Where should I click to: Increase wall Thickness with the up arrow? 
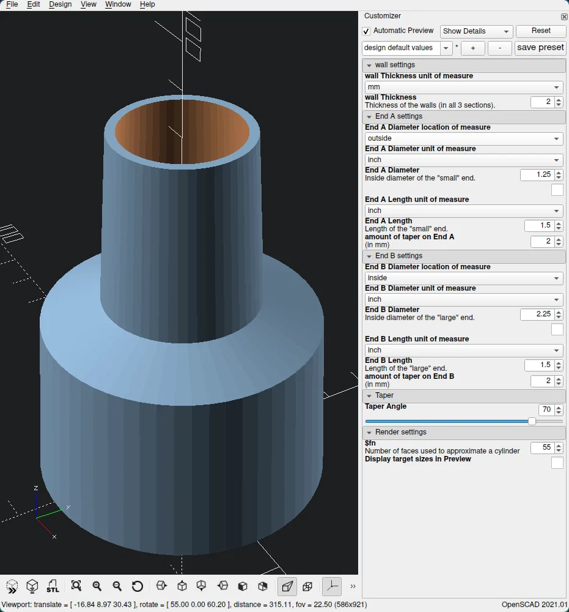tap(559, 100)
